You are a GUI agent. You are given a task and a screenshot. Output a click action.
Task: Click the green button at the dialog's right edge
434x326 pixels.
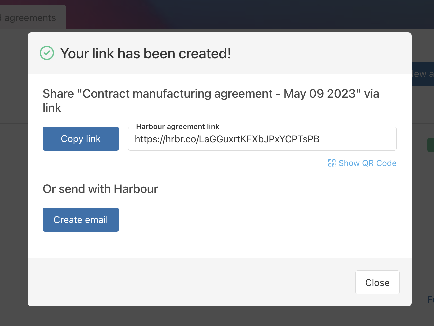tap(432, 144)
